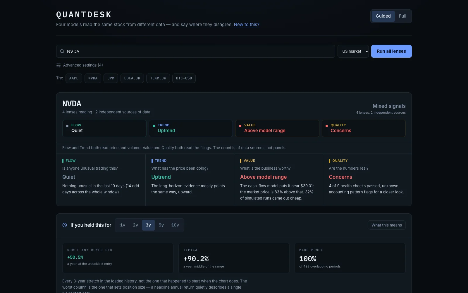
Task: Switch to Guided mode
Action: coord(383,16)
